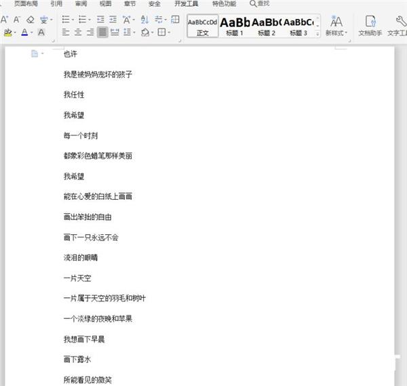Click the sort A-Z icon

point(144,20)
